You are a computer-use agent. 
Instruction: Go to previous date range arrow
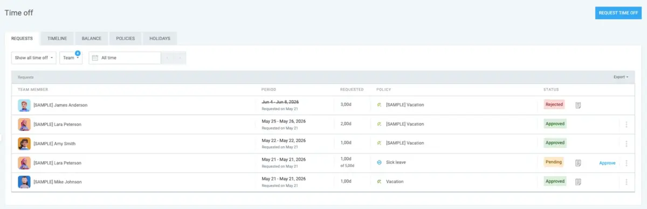click(x=167, y=57)
